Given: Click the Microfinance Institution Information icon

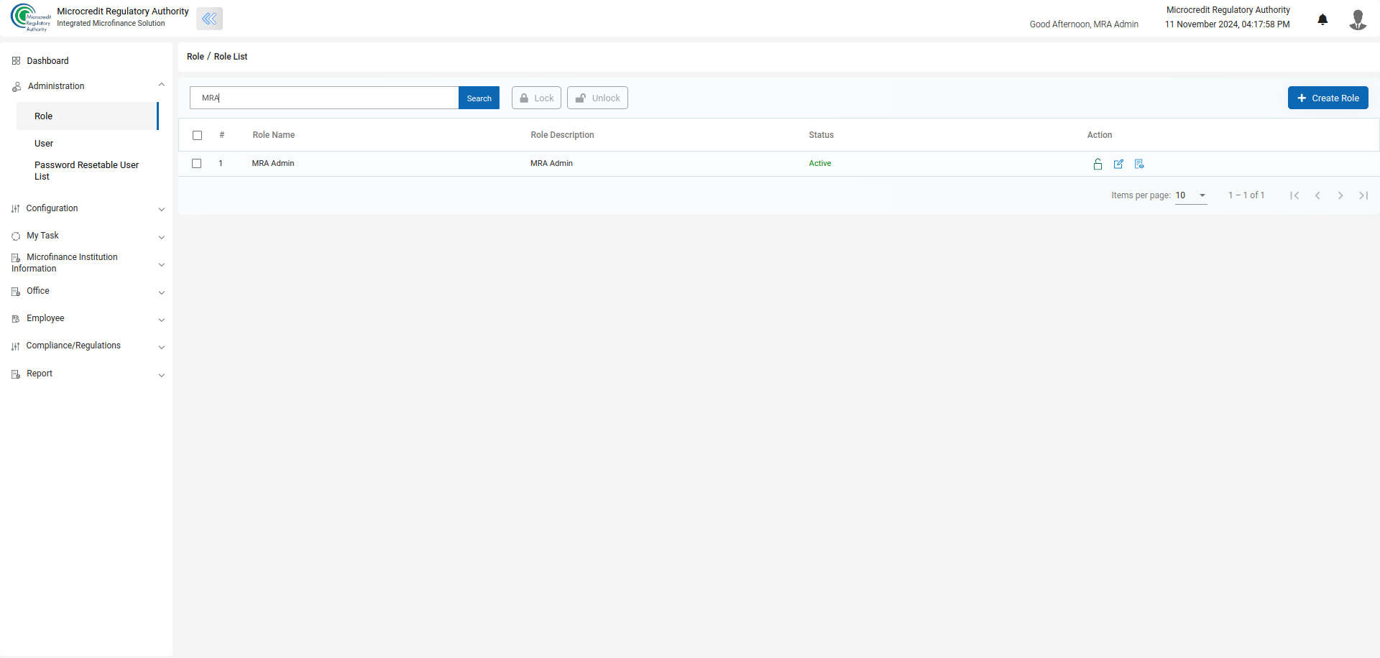Looking at the screenshot, I should tap(16, 258).
